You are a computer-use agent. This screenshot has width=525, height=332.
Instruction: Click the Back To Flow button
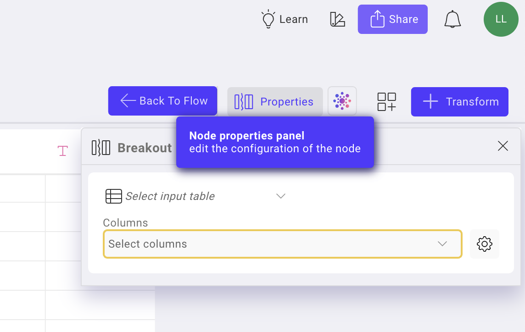[163, 101]
